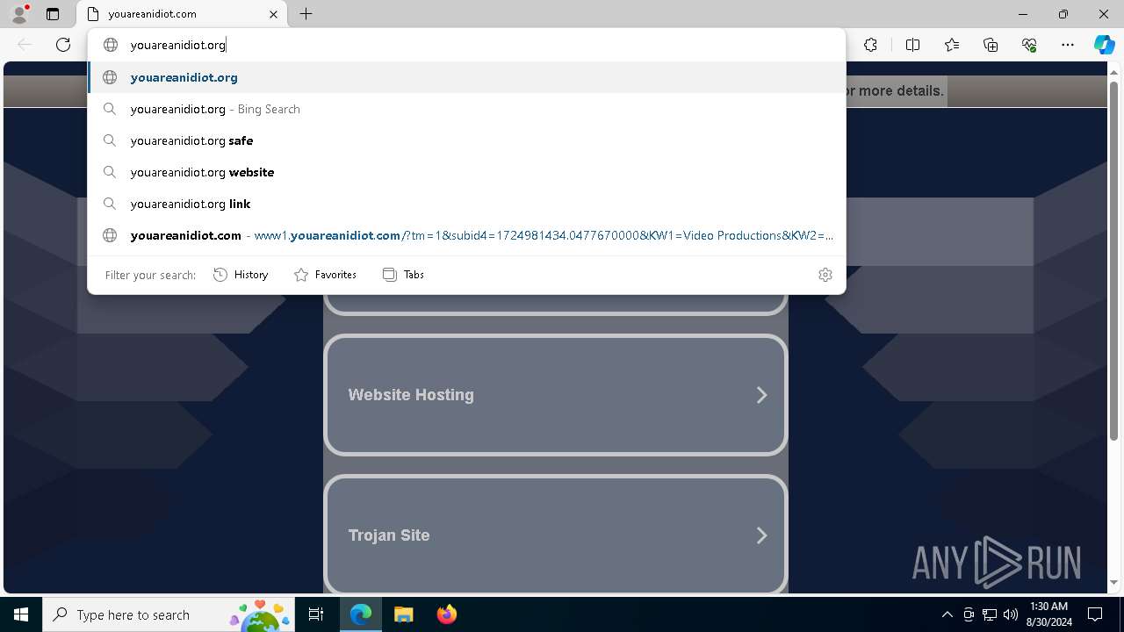Select youareanidiot.org top suggestion
This screenshot has height=632, width=1124.
click(466, 77)
